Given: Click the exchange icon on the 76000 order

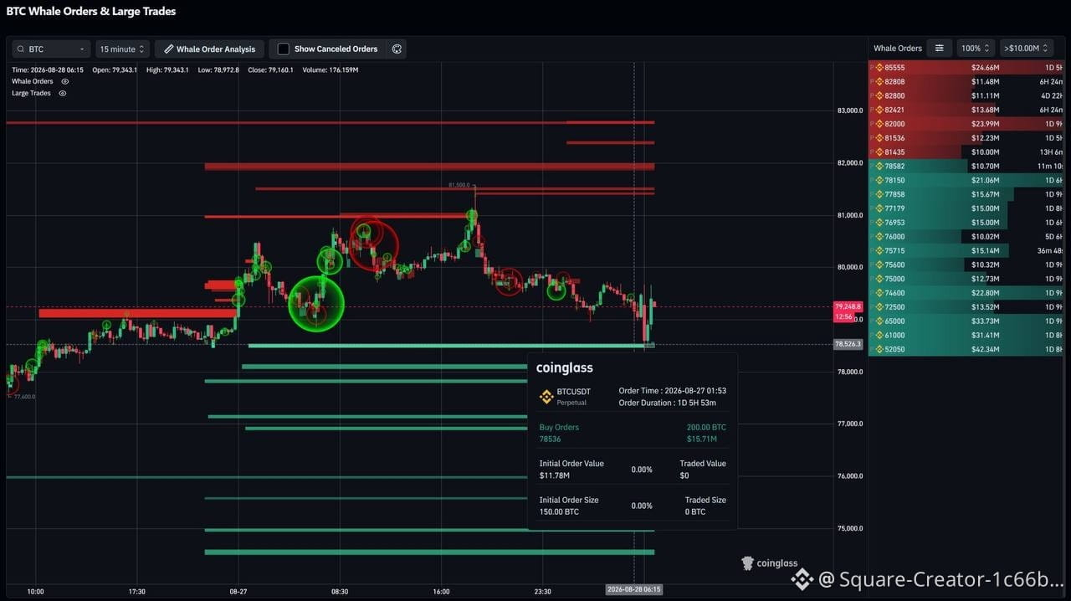Looking at the screenshot, I should 879,237.
